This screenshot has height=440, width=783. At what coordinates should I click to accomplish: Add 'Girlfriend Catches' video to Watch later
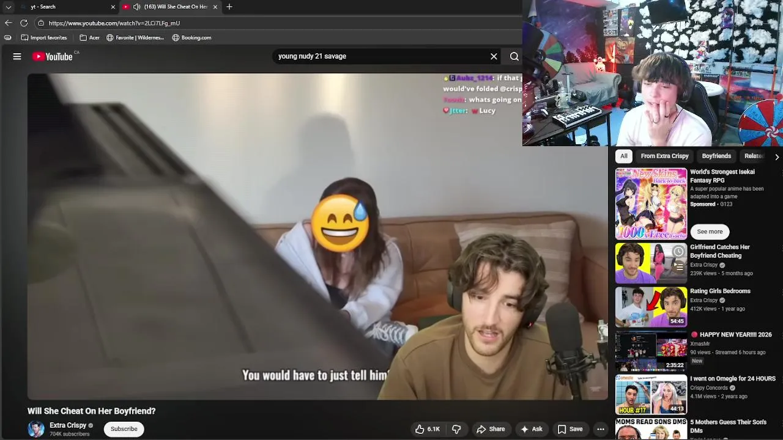click(678, 252)
